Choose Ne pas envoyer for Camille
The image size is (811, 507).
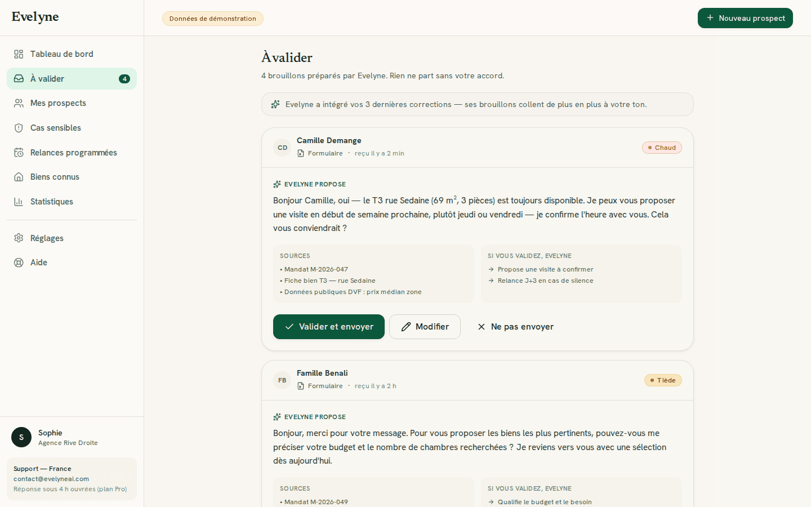515,327
